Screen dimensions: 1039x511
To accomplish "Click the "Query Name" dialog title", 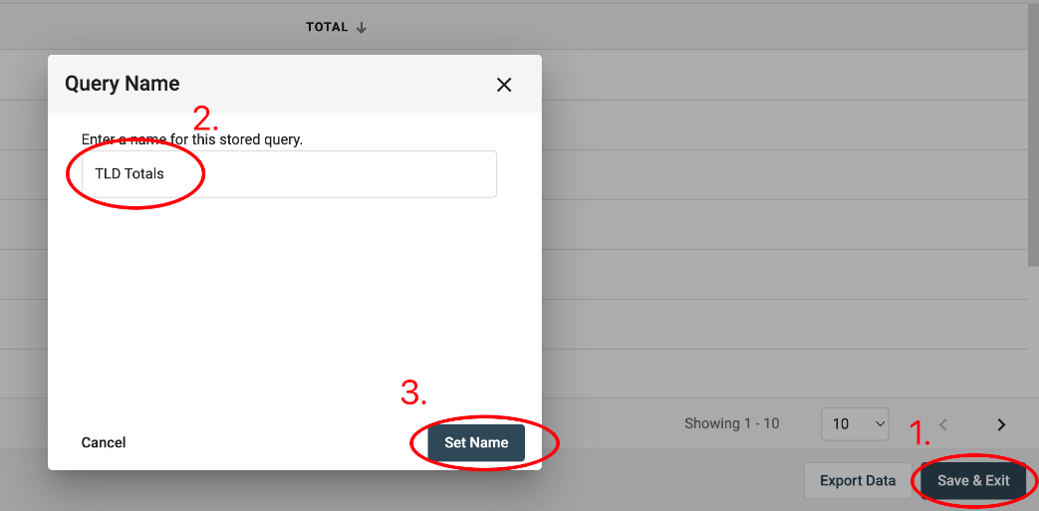I will click(123, 84).
